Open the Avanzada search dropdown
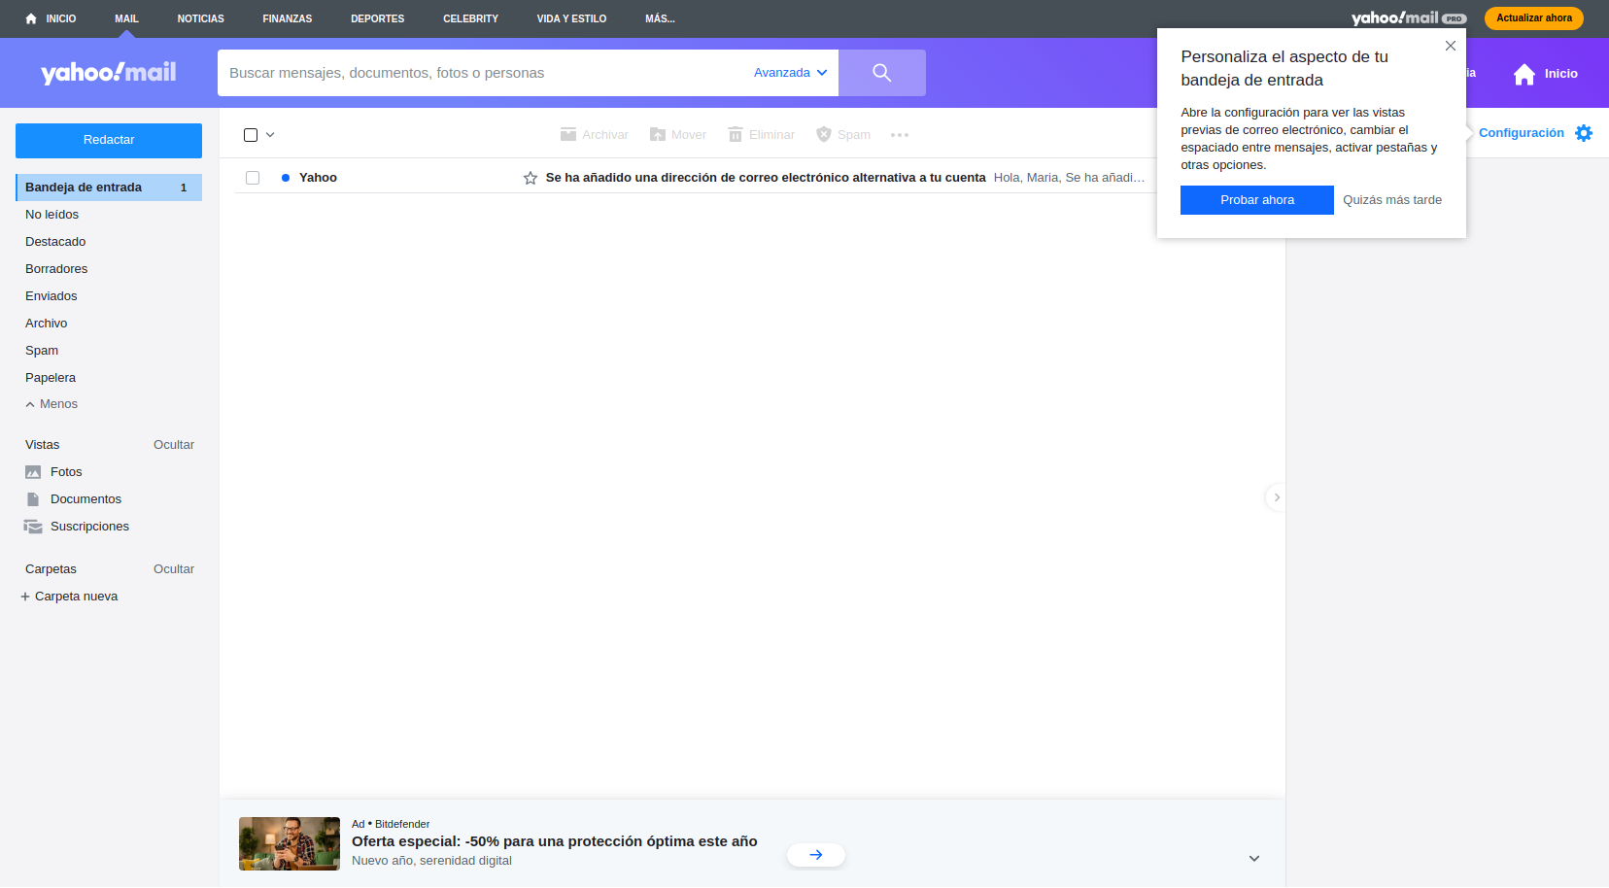Viewport: 1609px width, 888px height. 790,73
